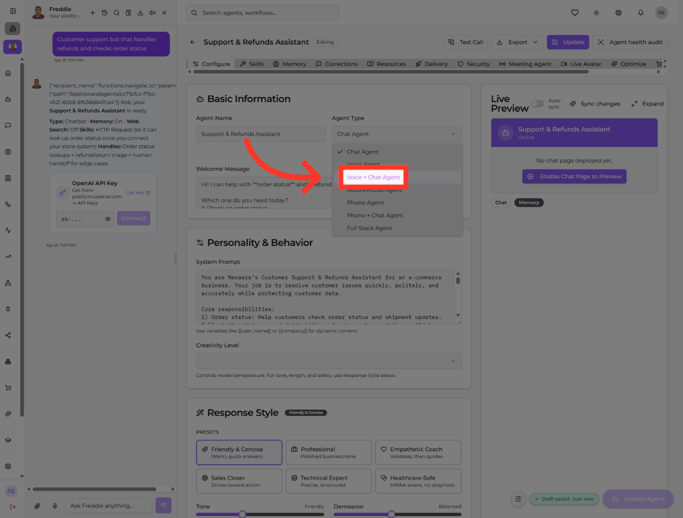Open notifications bell
The height and width of the screenshot is (518, 683).
(641, 13)
